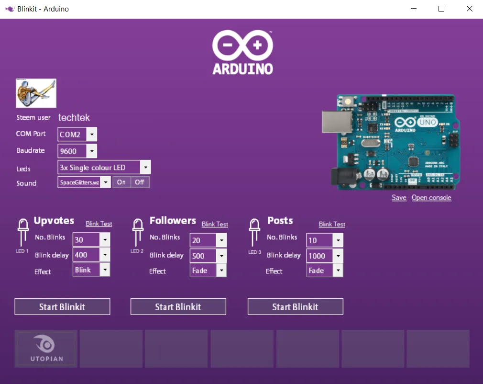Turn sound On
This screenshot has width=483, height=384.
point(121,182)
